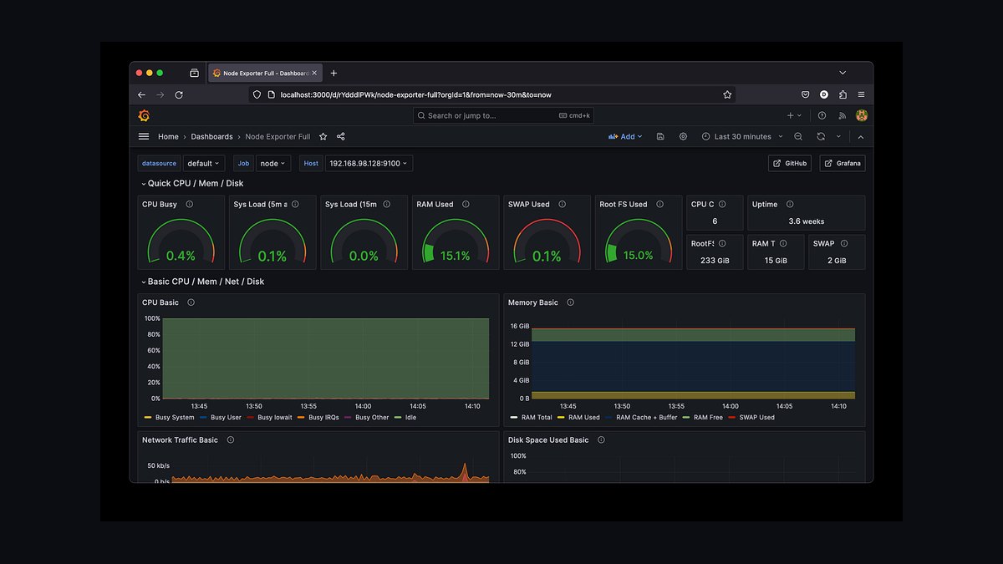Viewport: 1003px width, 564px height.
Task: Go back in the browser
Action: (x=141, y=94)
